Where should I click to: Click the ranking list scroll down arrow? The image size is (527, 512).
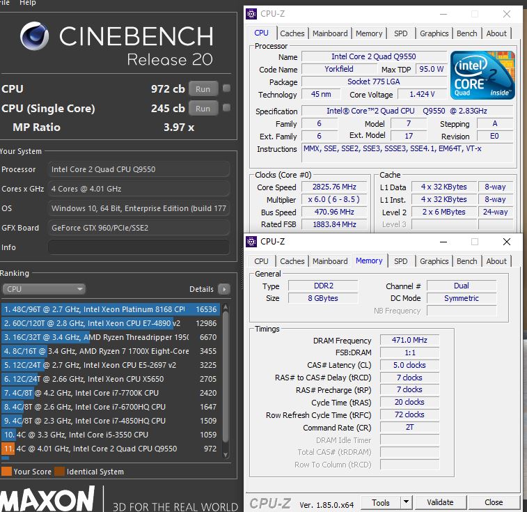[226, 454]
